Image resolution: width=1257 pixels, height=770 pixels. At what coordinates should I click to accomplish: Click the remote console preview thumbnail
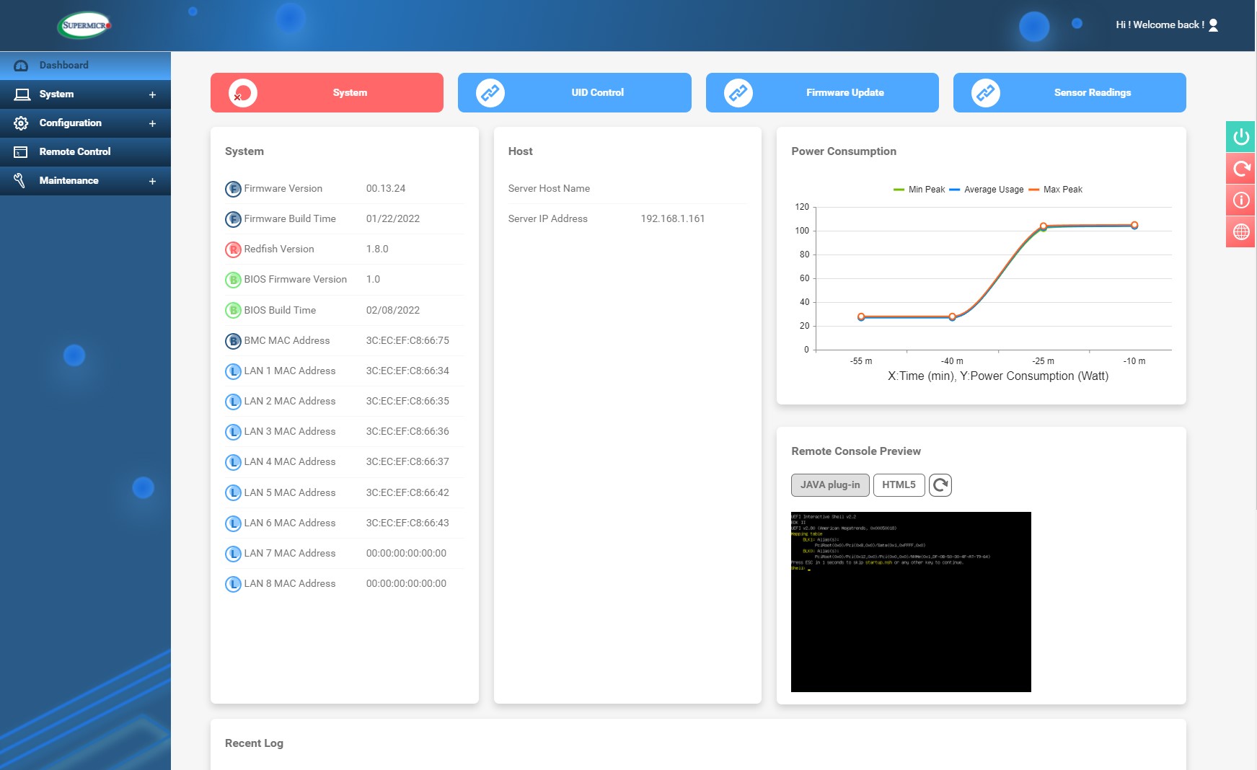911,602
